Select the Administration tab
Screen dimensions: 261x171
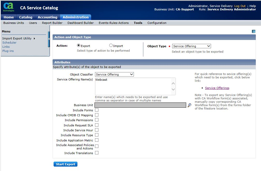coord(76,17)
